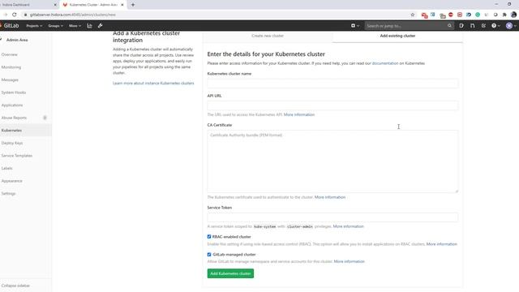This screenshot has height=292, width=519.
Task: Click the green circle extension icon
Action: (x=478, y=15)
